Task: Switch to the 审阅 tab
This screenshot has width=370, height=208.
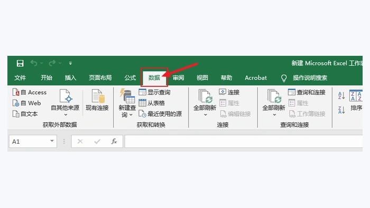Action: point(179,78)
